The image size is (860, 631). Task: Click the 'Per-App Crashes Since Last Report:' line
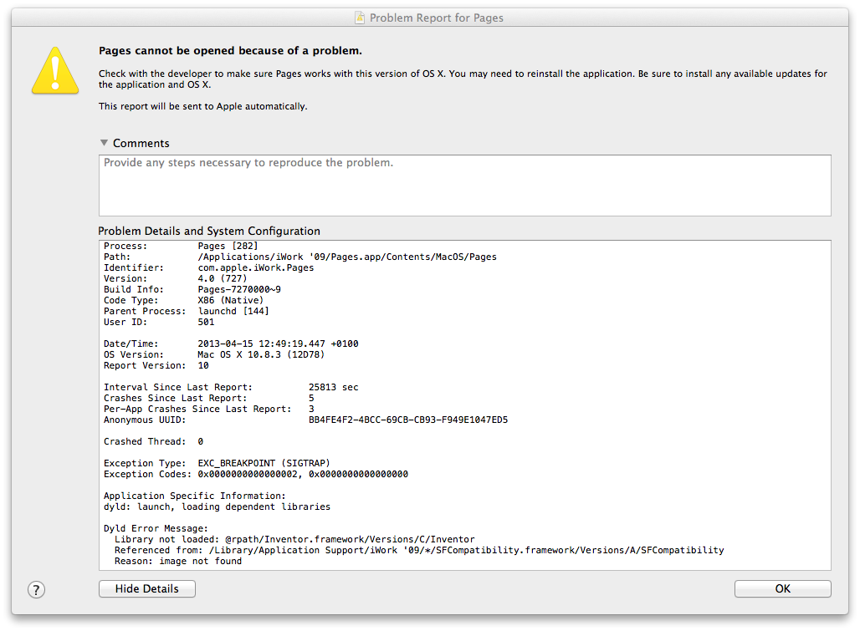pyautogui.click(x=209, y=410)
